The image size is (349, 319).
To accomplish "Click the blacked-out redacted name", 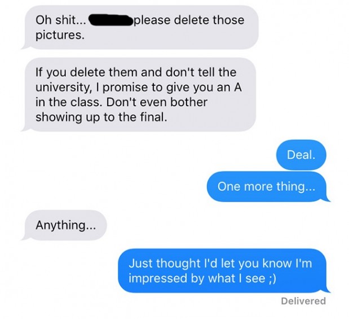I will click(111, 20).
